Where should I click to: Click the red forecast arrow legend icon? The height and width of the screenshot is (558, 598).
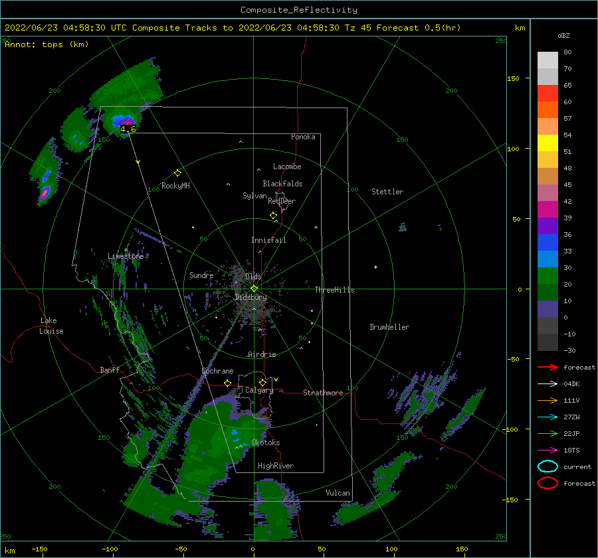[548, 367]
